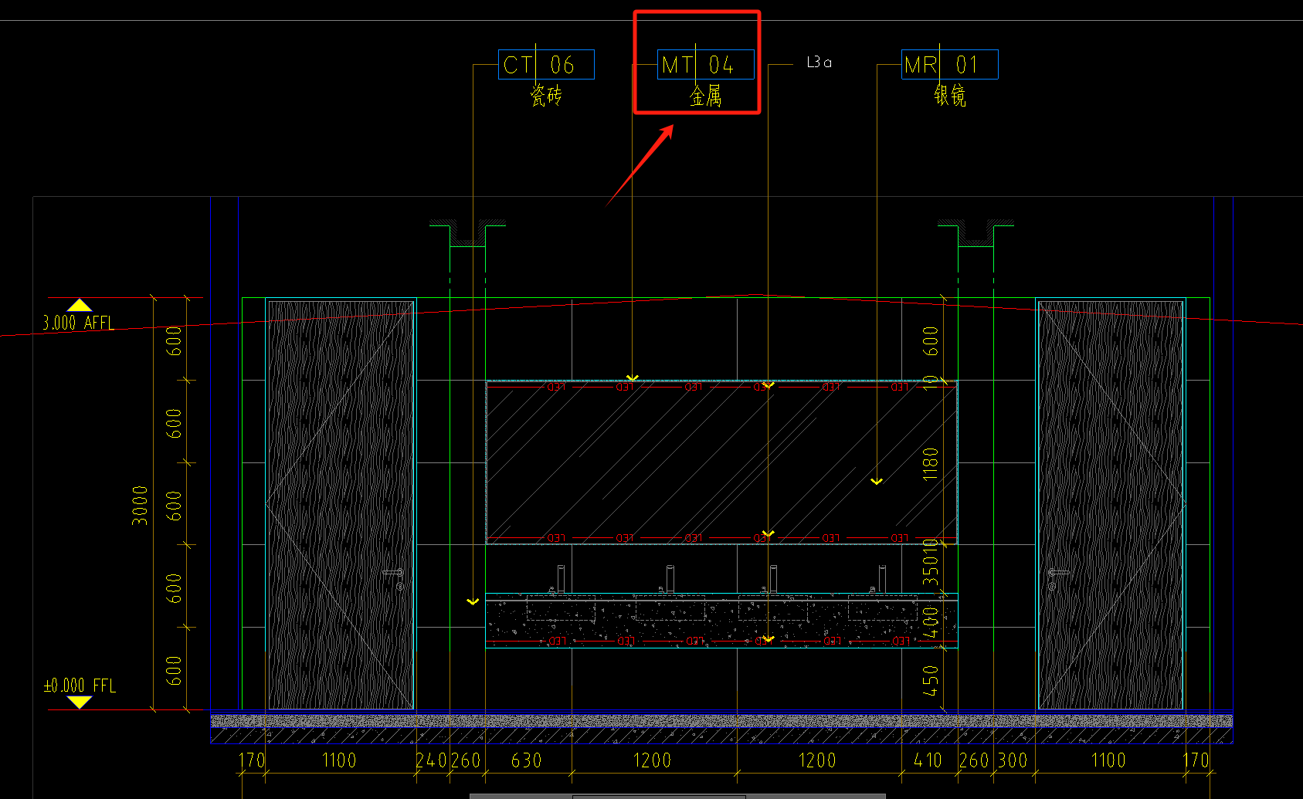This screenshot has width=1303, height=799.
Task: Select the yellow leader arrowhead inside the mirror
Action: click(x=877, y=481)
